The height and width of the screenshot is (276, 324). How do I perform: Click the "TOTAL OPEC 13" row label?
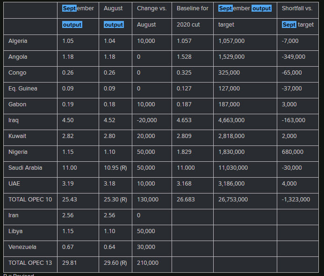point(30,263)
